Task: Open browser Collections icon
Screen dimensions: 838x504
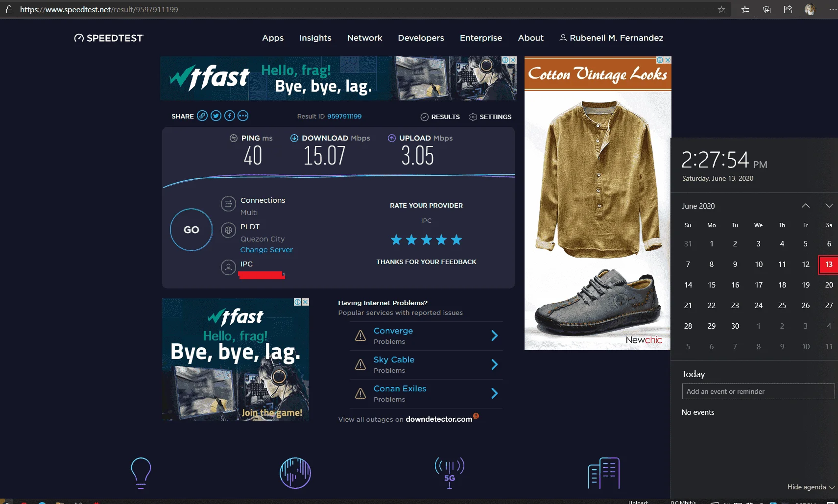Action: (767, 9)
